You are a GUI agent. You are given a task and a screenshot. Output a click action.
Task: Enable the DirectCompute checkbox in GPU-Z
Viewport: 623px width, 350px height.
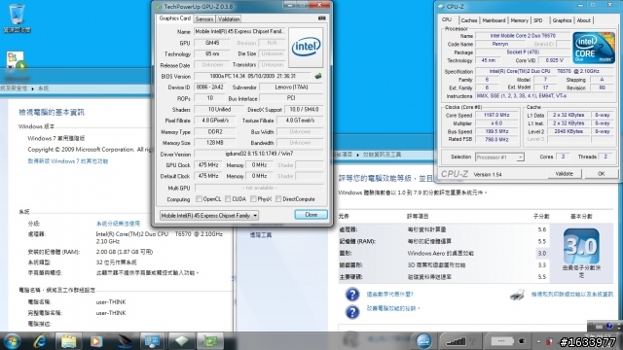pos(278,198)
